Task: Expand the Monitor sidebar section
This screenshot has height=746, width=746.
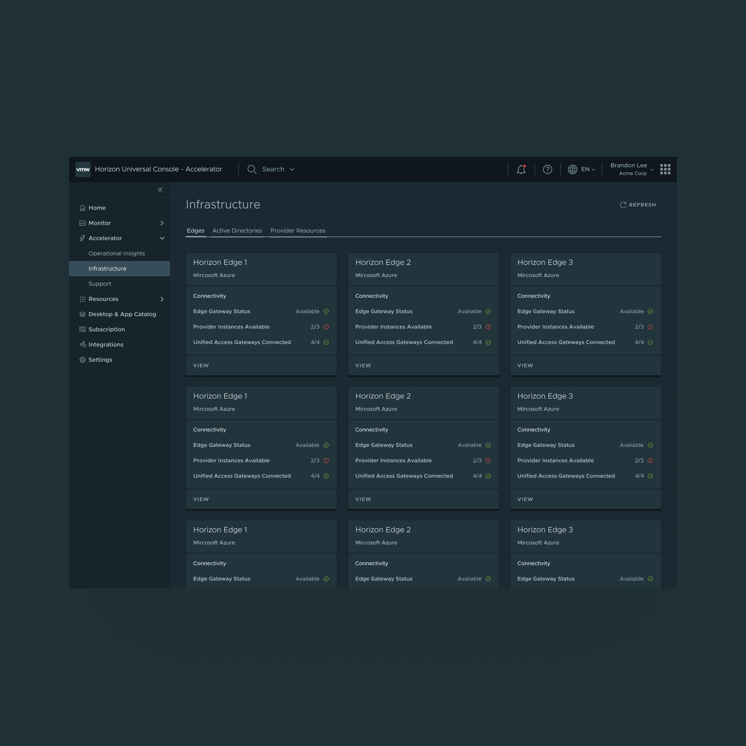Action: point(162,223)
